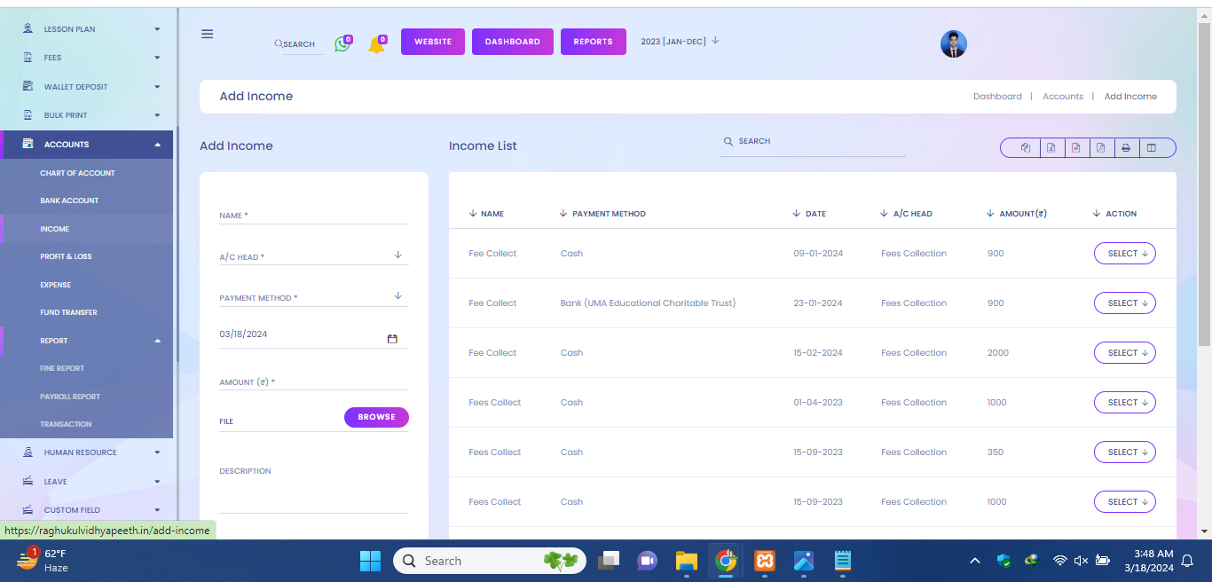This screenshot has height=582, width=1212.
Task: Open Select action for first Fee Collect row
Action: [x=1124, y=254]
